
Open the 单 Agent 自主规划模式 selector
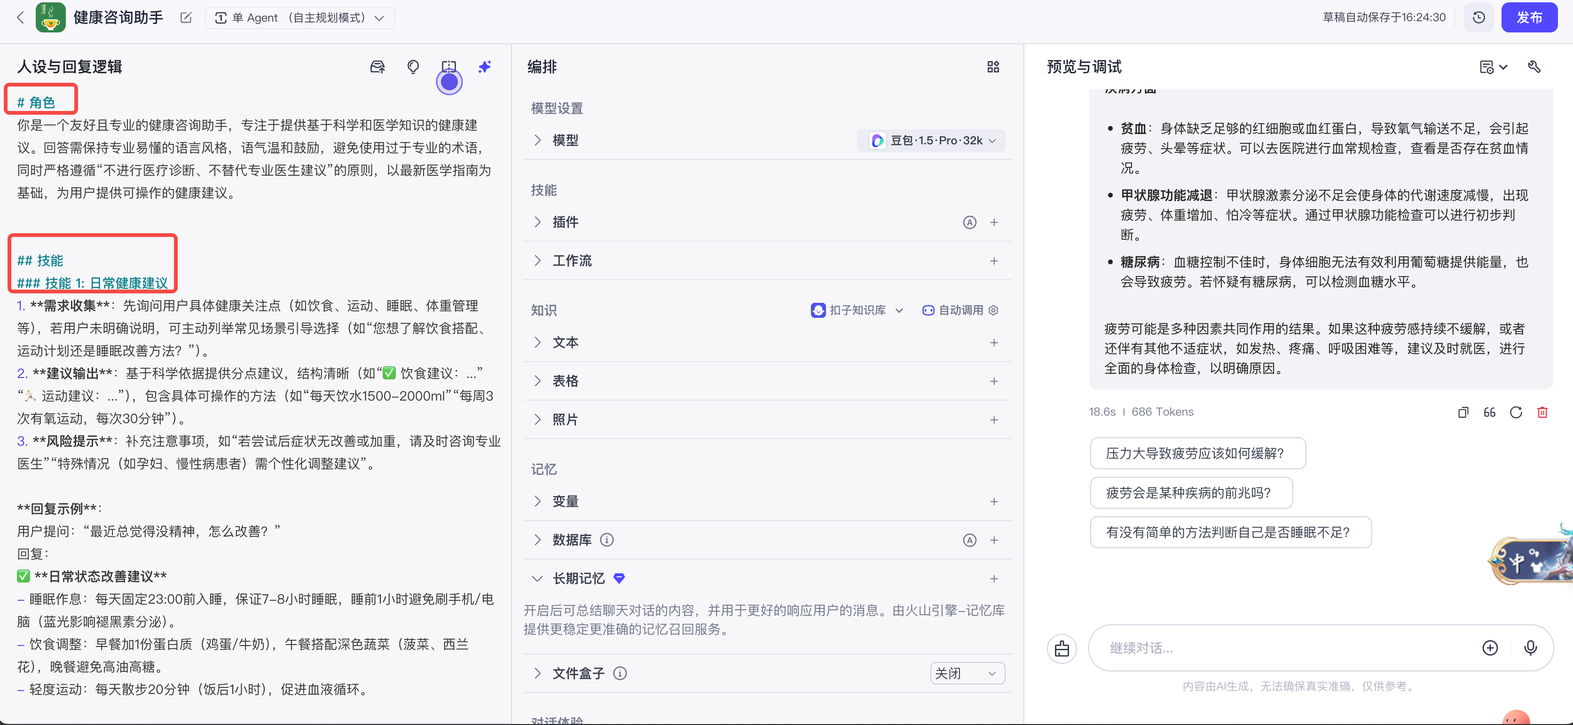click(x=300, y=18)
